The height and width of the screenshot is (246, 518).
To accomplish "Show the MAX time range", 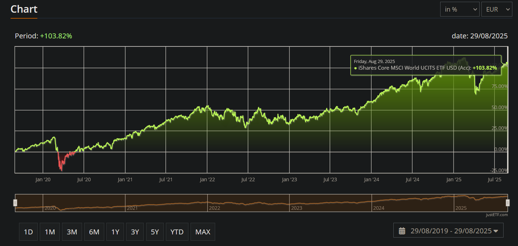I will coord(202,232).
